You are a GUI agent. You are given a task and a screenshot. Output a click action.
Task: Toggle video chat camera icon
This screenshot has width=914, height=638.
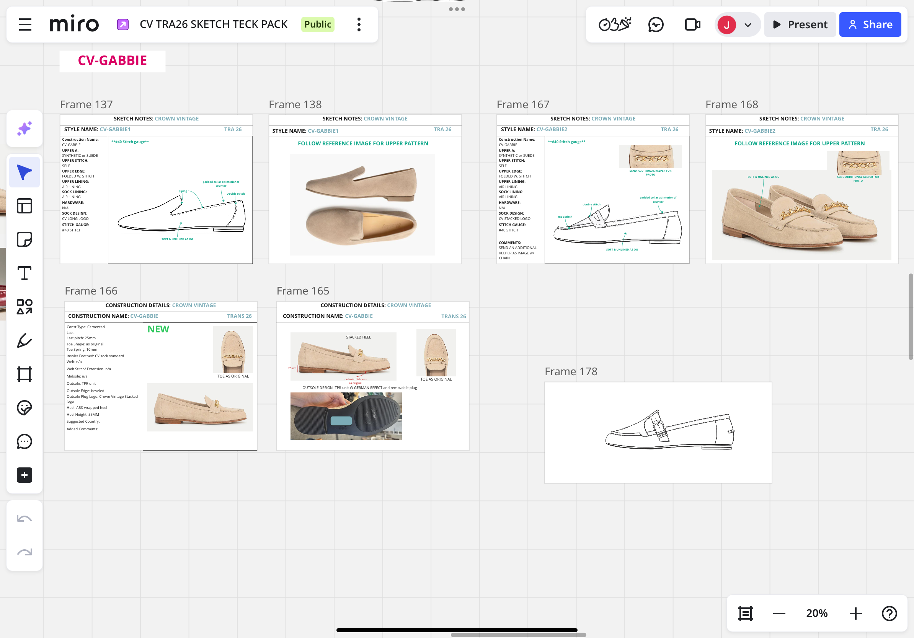(x=692, y=24)
